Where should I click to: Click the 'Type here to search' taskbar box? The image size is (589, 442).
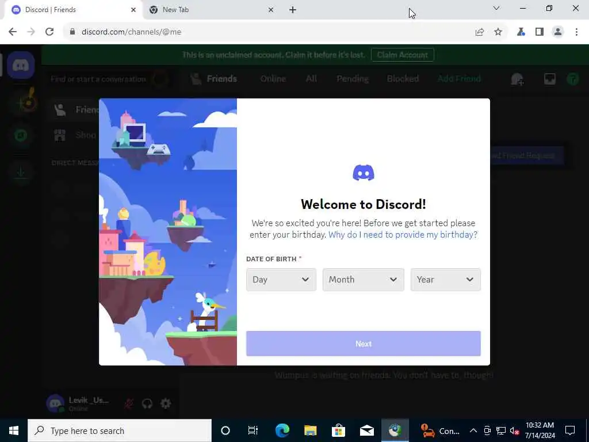(x=120, y=430)
